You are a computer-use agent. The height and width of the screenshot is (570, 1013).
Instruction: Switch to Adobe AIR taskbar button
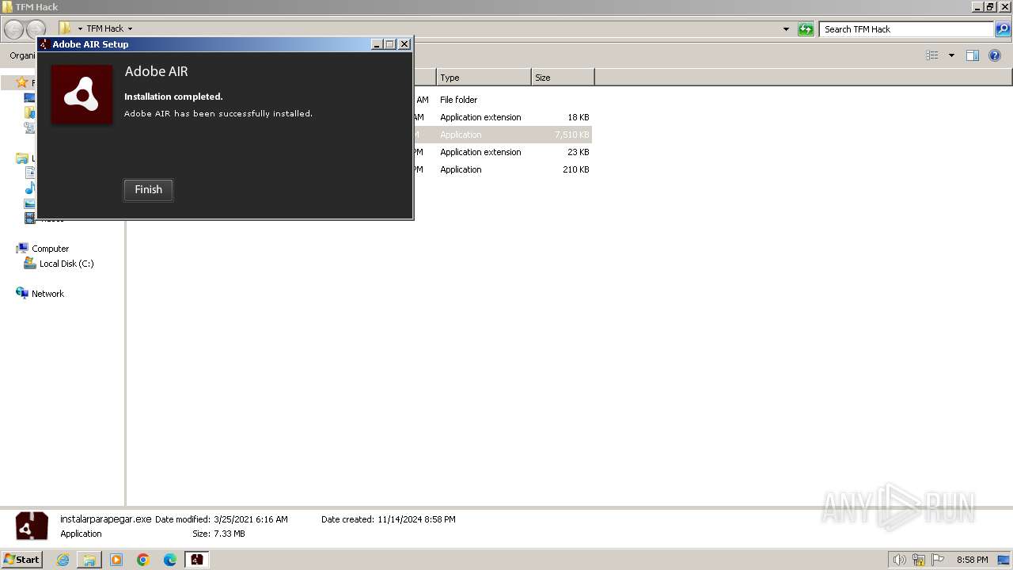pyautogui.click(x=196, y=560)
